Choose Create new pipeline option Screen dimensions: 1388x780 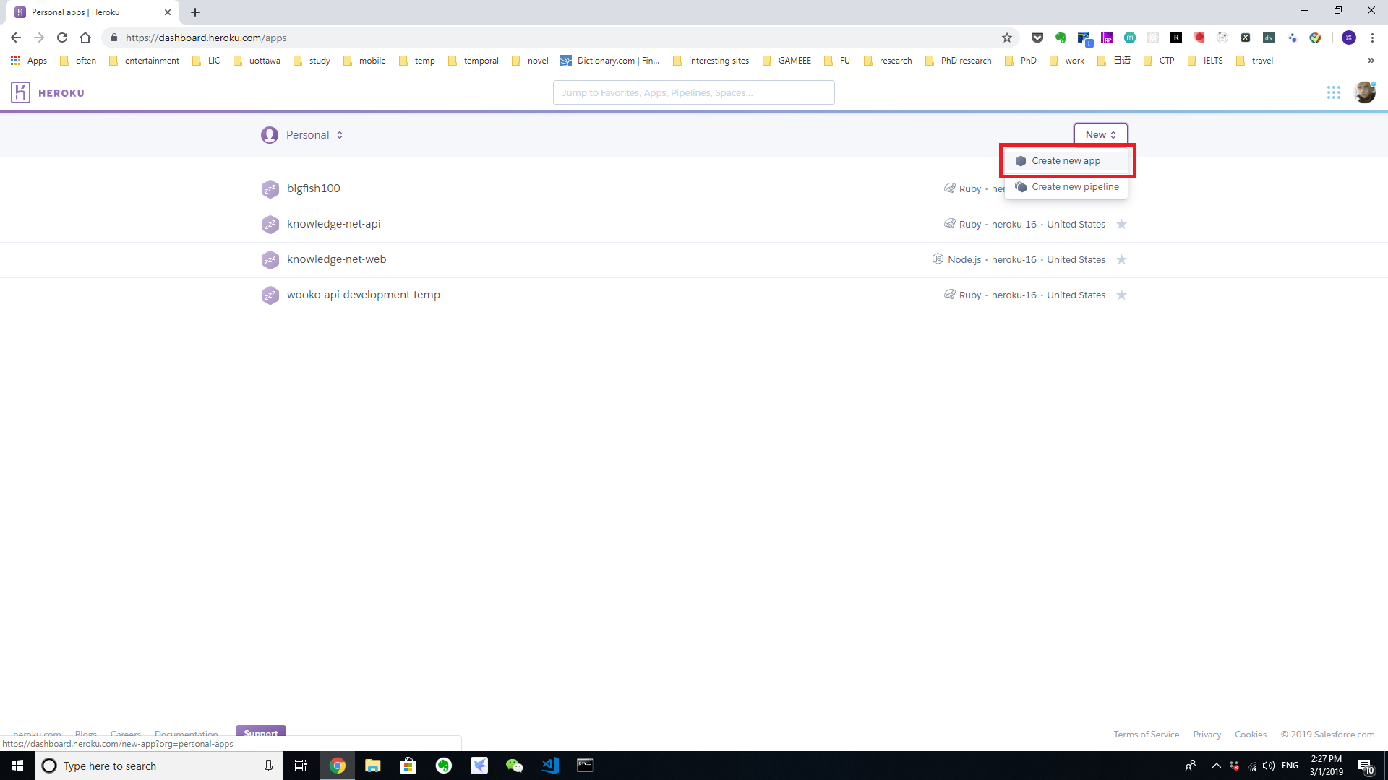(1074, 187)
